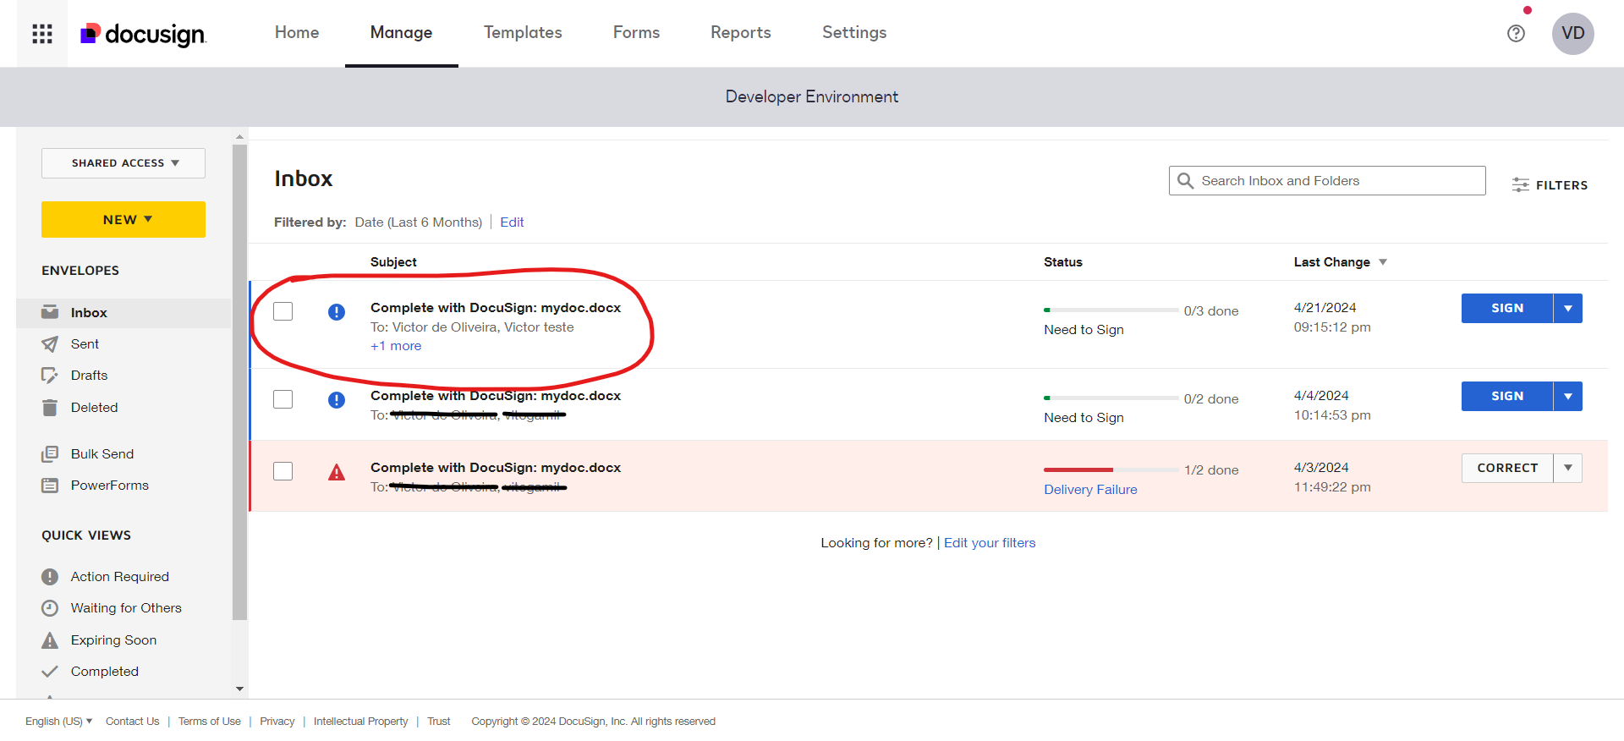Open the Privacy footer link
Viewport: 1624px width, 741px height.
click(277, 722)
